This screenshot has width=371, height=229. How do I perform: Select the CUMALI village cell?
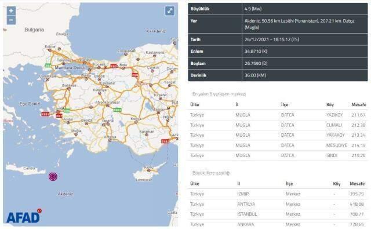click(x=334, y=125)
